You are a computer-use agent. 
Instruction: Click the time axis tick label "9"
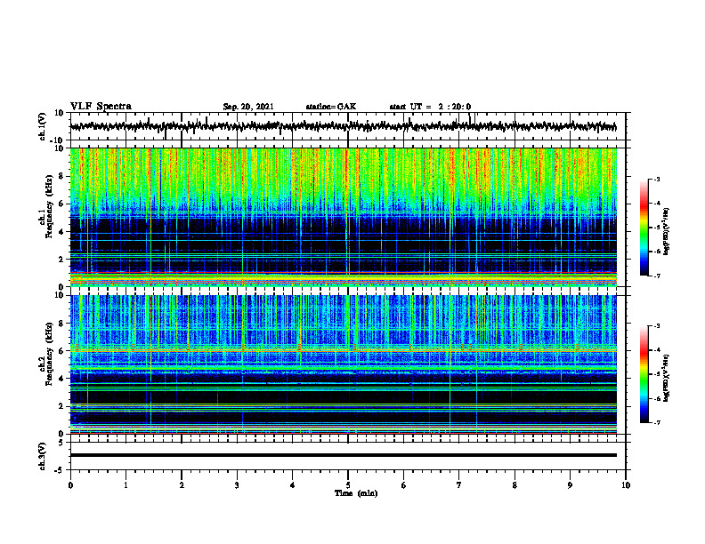point(570,485)
